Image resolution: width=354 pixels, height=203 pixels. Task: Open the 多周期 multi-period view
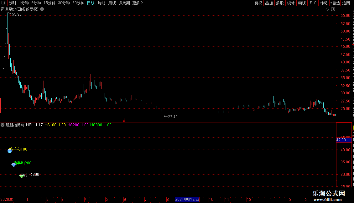[124, 3]
